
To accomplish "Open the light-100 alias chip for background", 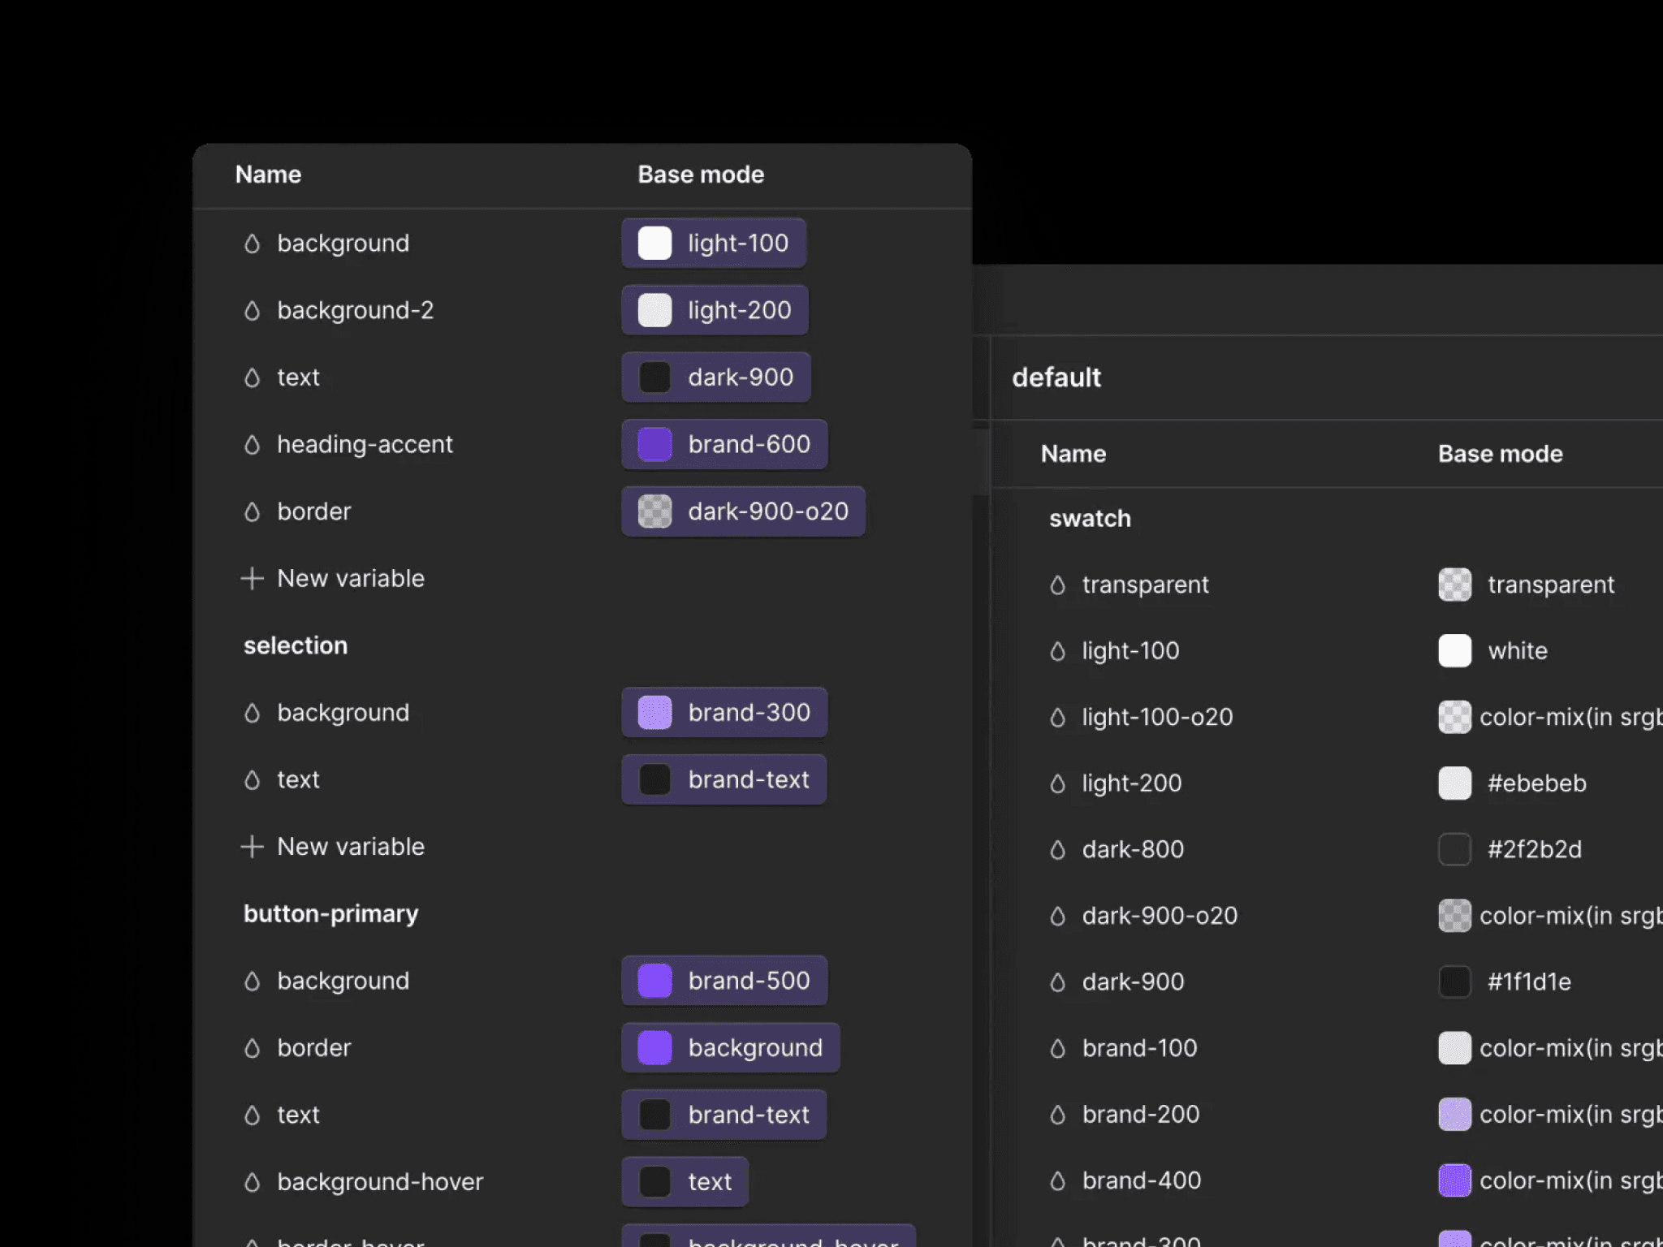I will [x=714, y=243].
